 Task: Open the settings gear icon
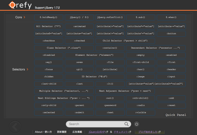pyautogui.click(x=137, y=124)
